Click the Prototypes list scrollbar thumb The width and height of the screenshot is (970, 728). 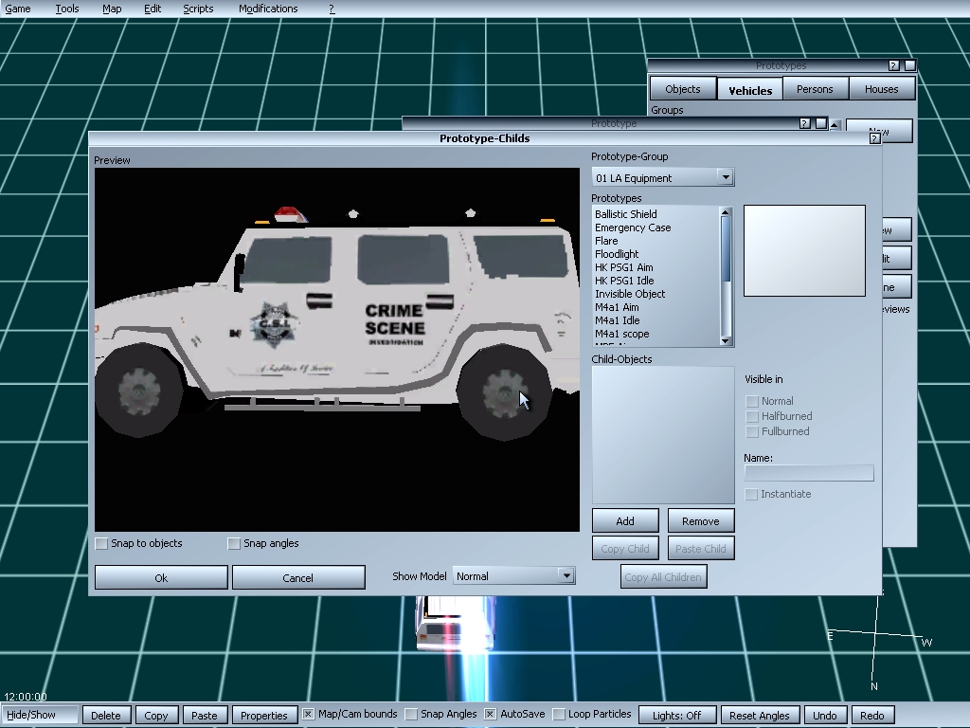tap(727, 249)
